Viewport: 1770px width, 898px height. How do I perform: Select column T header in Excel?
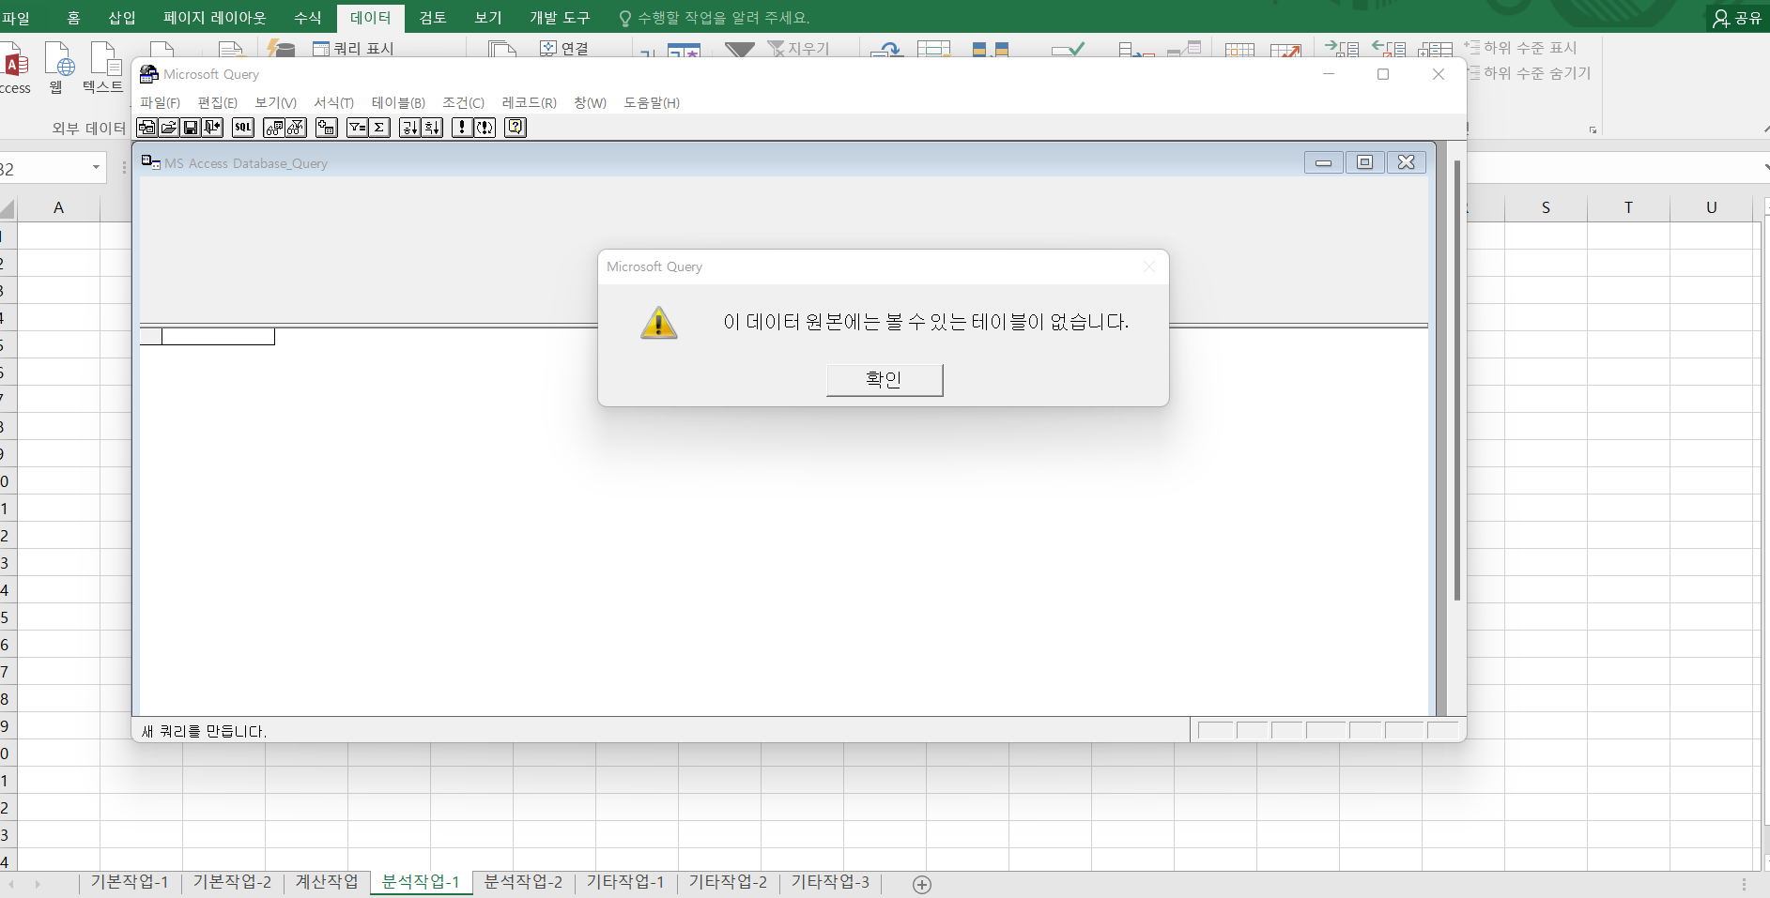1628,207
